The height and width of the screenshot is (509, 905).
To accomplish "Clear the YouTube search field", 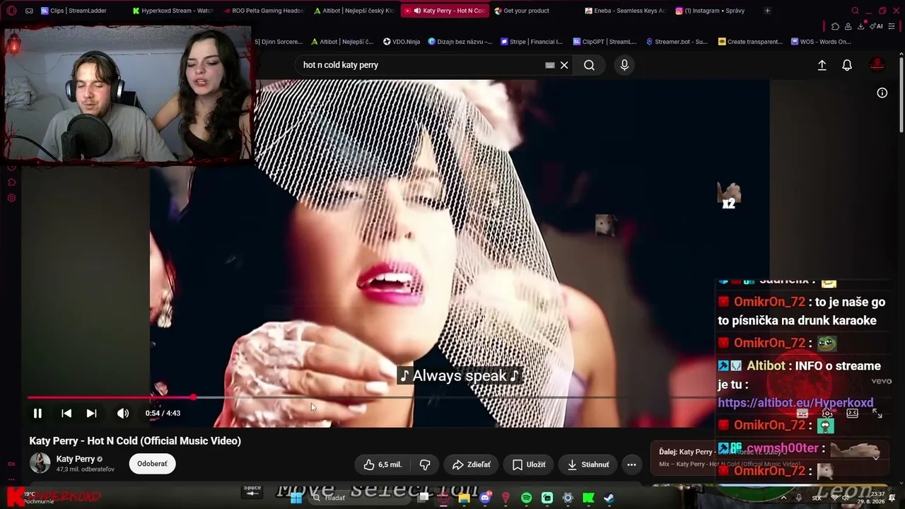I will [564, 65].
